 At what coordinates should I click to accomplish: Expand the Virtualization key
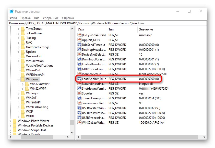[18, 61]
